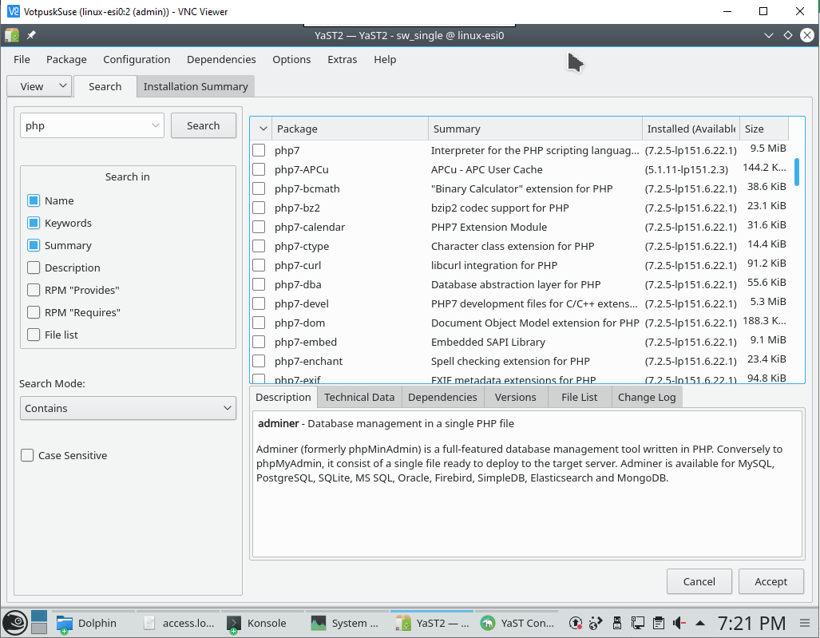The height and width of the screenshot is (638, 820).
Task: Open the clipboard tray icon
Action: (x=659, y=623)
